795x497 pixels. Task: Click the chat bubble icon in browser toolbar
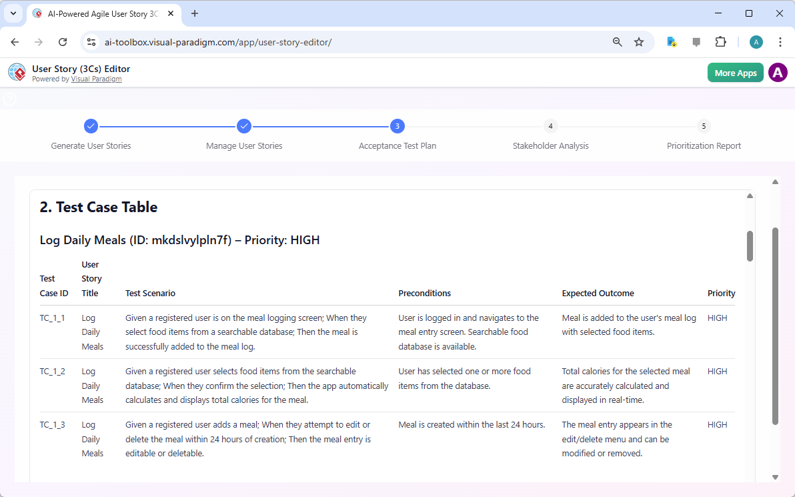pyautogui.click(x=696, y=41)
